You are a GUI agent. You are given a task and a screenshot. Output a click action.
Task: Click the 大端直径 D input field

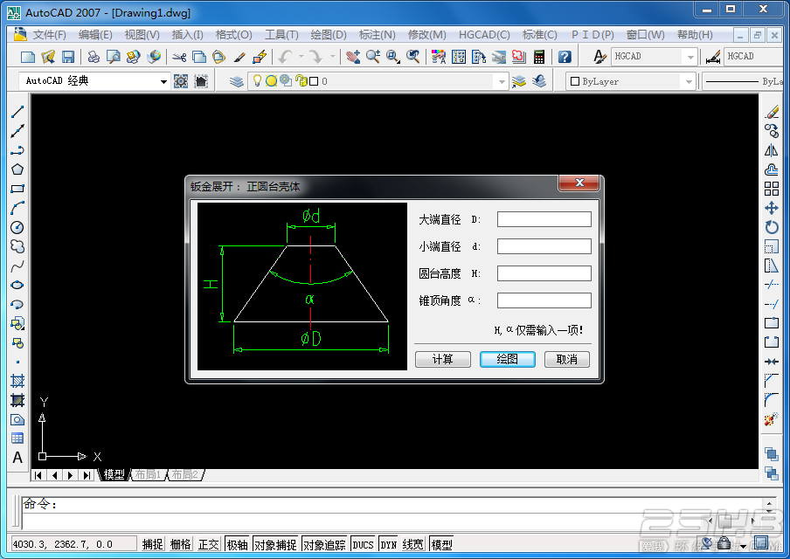click(544, 219)
